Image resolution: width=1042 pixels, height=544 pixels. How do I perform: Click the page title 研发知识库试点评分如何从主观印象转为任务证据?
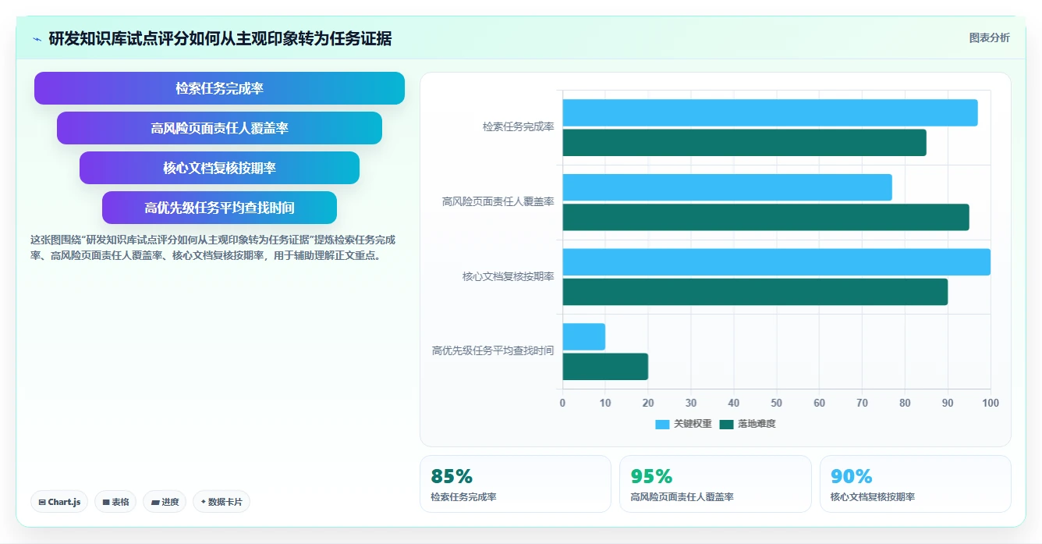point(220,38)
